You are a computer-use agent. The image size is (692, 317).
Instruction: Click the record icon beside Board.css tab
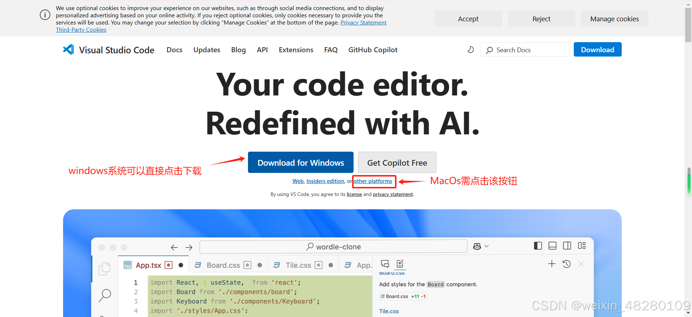point(247,265)
